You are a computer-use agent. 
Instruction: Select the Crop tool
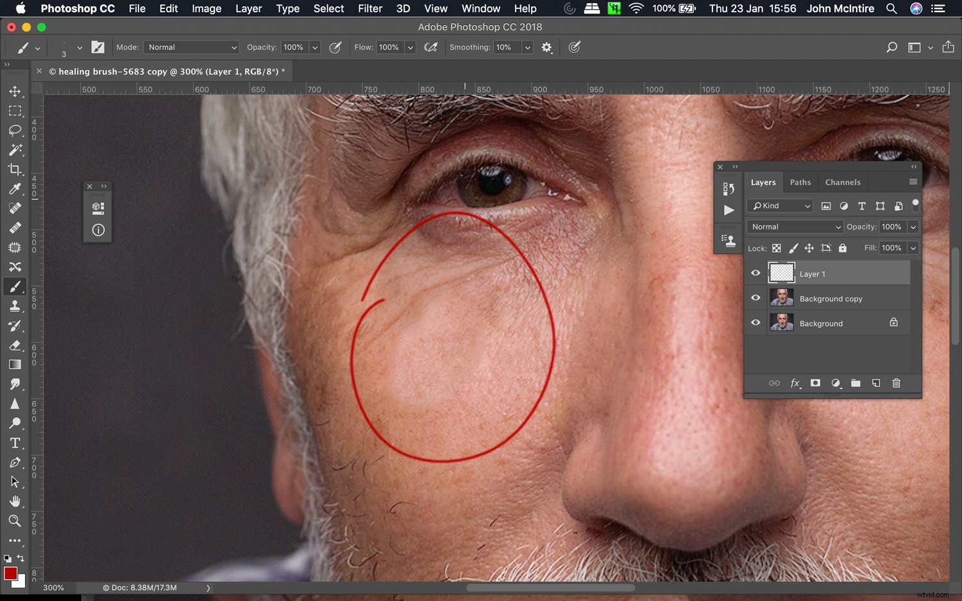pyautogui.click(x=15, y=169)
